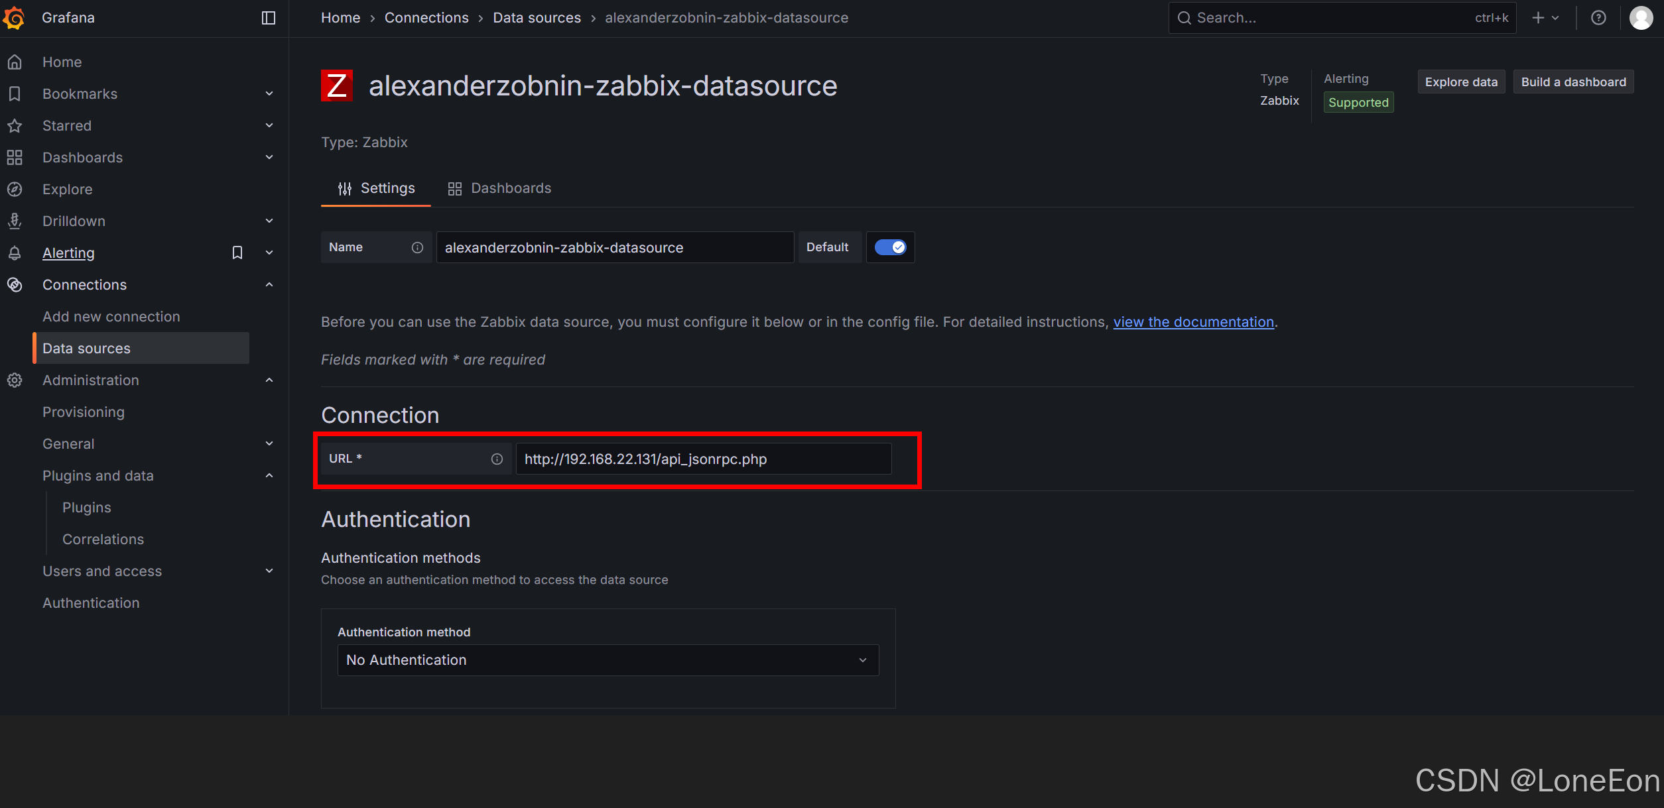Click the Bookmarks icon in sidebar
The width and height of the screenshot is (1664, 808).
click(15, 93)
